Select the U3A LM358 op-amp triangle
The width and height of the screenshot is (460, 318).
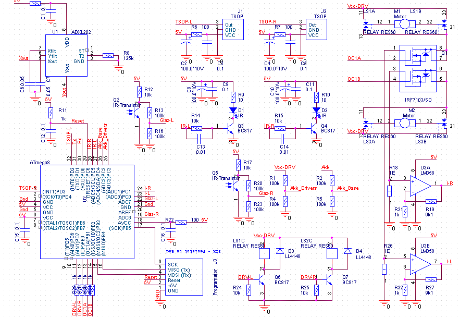tap(420, 184)
